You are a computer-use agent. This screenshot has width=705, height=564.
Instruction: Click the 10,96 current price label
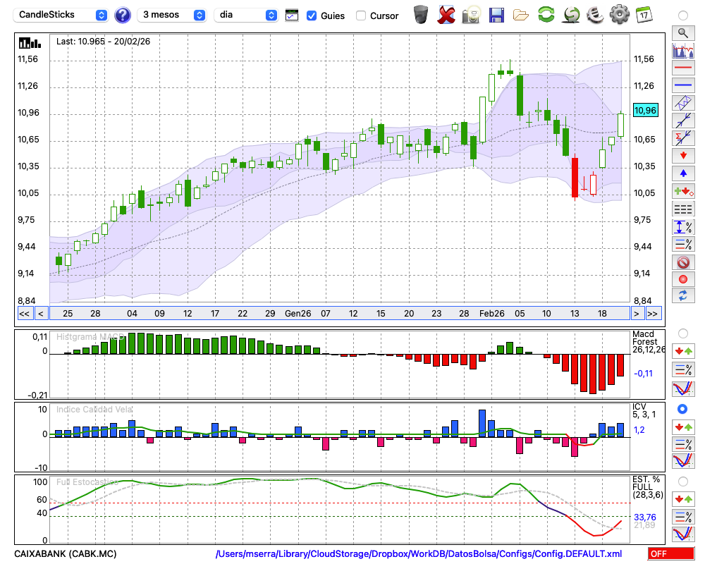click(645, 110)
